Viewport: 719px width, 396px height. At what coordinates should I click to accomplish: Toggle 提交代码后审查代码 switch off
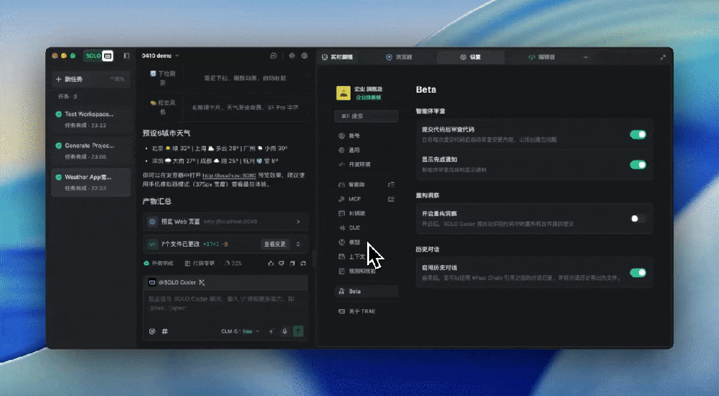(638, 135)
